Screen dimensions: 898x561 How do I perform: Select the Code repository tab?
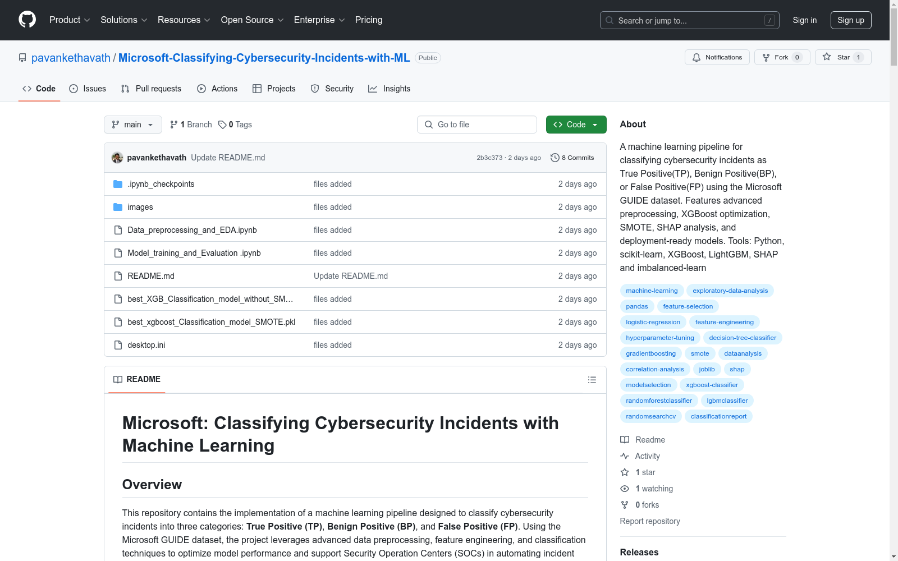pos(39,89)
